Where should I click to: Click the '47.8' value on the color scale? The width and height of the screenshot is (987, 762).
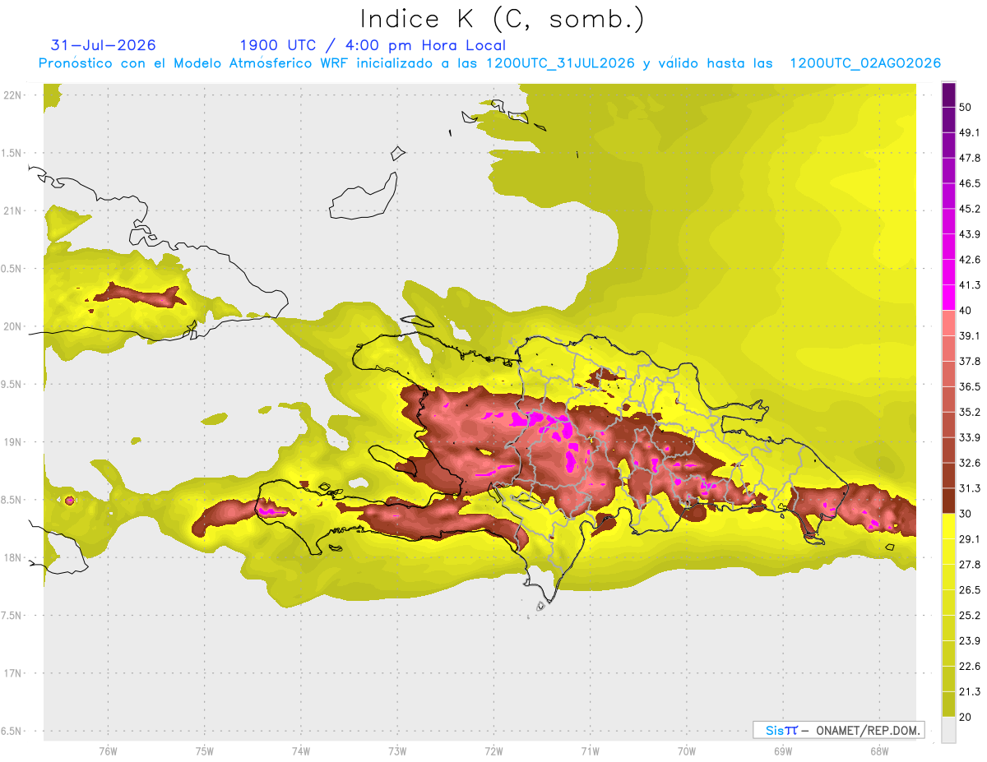[970, 158]
